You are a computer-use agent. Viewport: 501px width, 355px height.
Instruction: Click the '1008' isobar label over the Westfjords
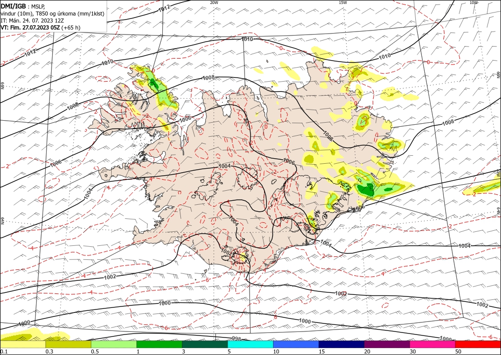(x=73, y=107)
